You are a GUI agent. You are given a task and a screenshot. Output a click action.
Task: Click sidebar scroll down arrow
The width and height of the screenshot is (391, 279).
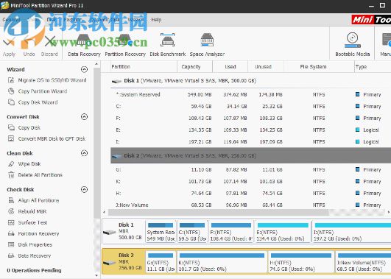tap(96, 276)
